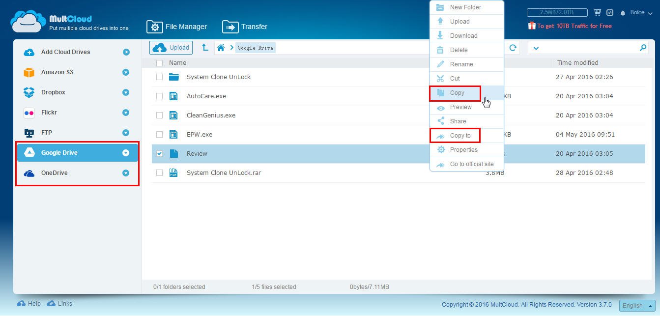Choose Share in context menu
The width and height of the screenshot is (660, 316).
click(467, 121)
